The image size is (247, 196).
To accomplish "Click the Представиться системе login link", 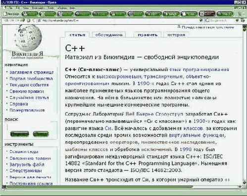I will pos(208,27).
